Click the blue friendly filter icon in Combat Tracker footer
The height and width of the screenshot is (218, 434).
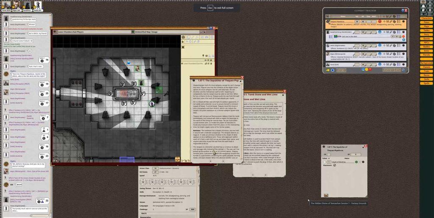(363, 69)
